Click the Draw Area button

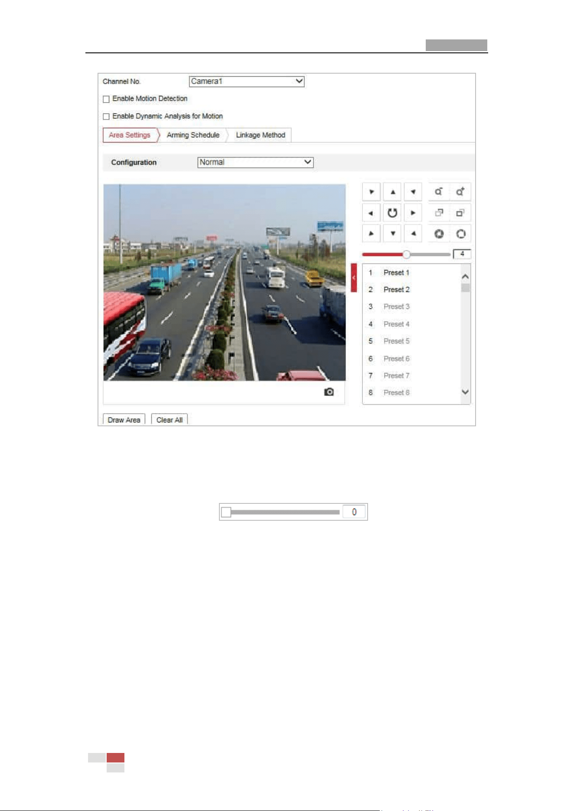(x=124, y=419)
